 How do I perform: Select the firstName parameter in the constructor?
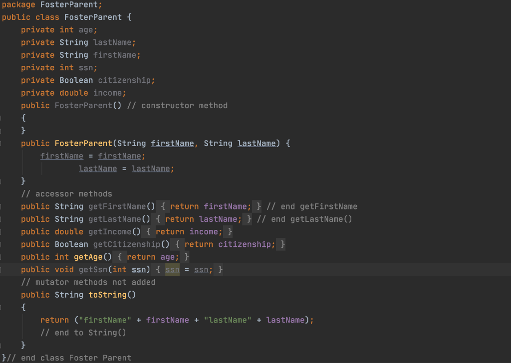(x=172, y=143)
